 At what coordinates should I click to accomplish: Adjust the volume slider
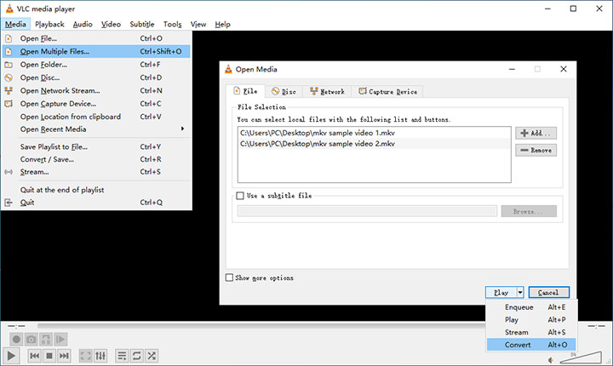[x=581, y=357]
